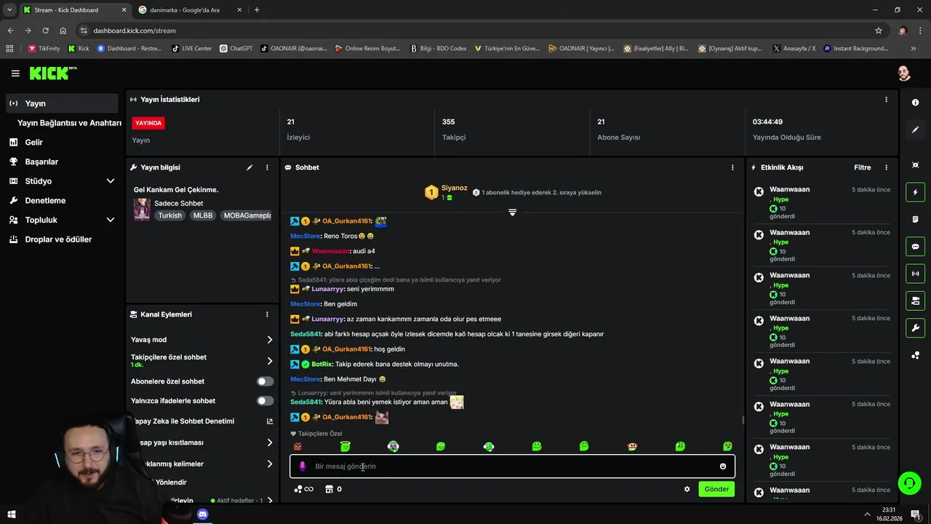Click the Sadece Sohbet category thumbnail
Viewport: 931px width, 524px height.
click(142, 209)
